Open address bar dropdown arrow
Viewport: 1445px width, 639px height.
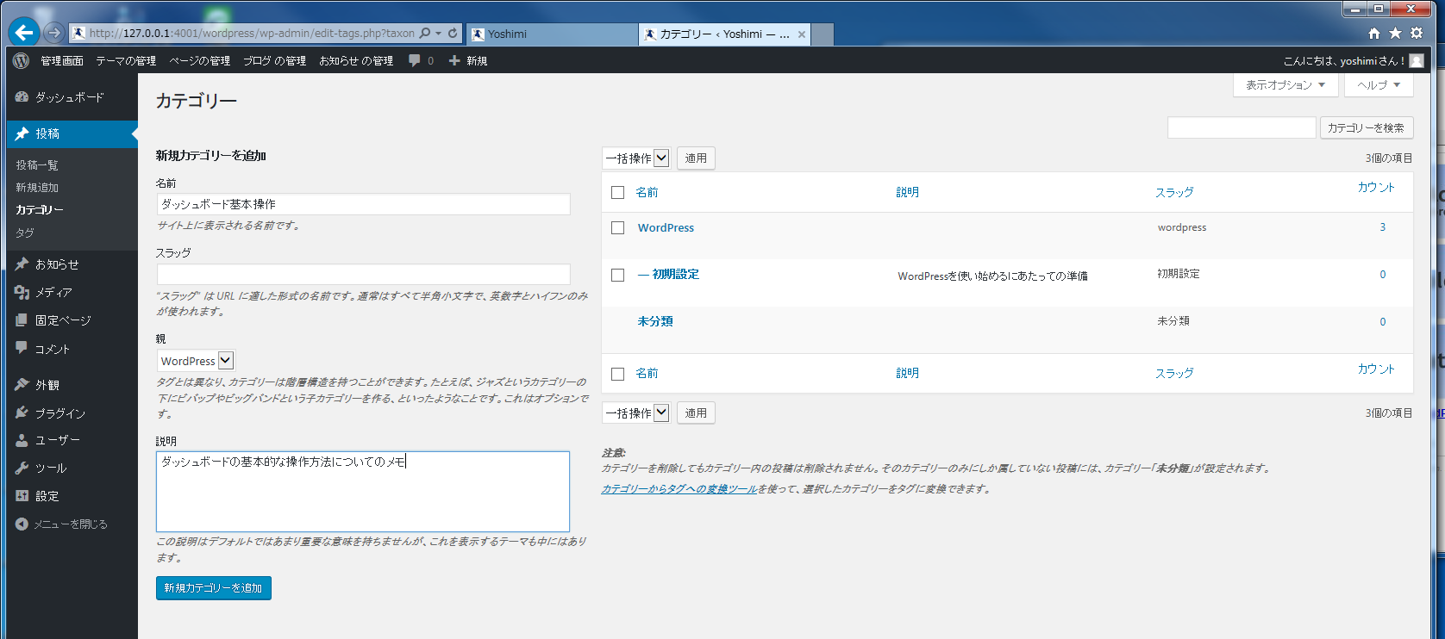(438, 34)
